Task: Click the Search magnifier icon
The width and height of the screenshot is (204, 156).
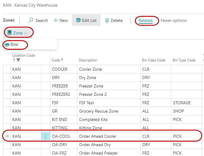Action: (x=31, y=20)
